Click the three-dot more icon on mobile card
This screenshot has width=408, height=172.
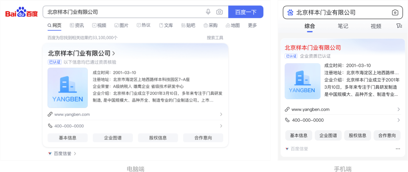coord(398,149)
